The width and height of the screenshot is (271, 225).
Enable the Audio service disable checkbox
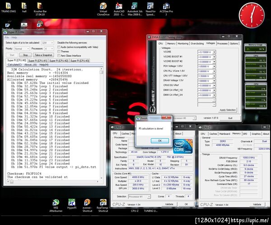click(x=59, y=46)
